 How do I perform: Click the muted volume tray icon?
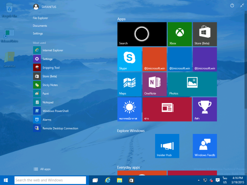pyautogui.click(x=211, y=180)
